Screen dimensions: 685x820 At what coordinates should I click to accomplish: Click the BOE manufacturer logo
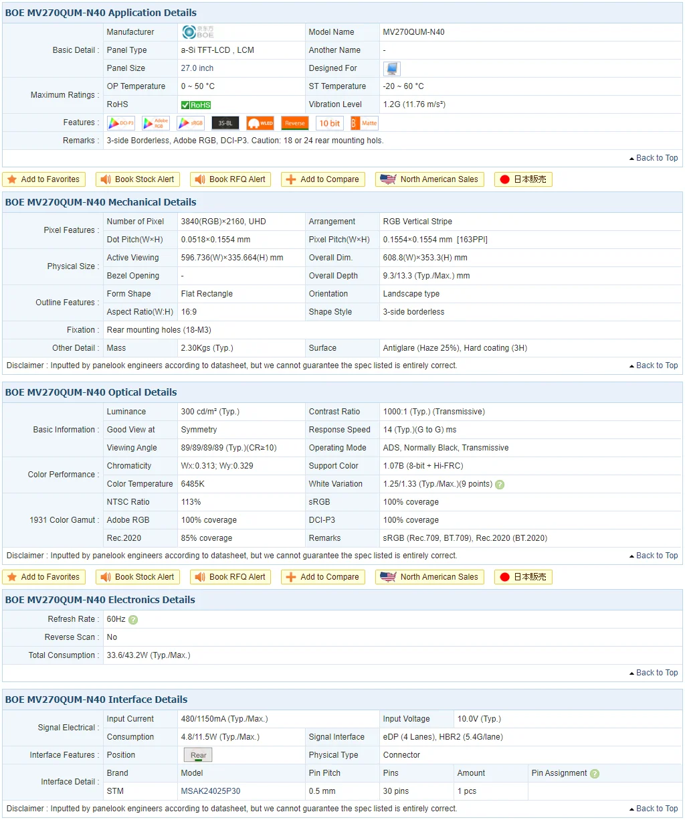tap(198, 31)
